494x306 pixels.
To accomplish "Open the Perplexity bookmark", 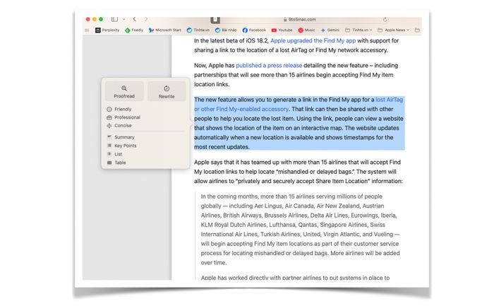I will coord(107,30).
